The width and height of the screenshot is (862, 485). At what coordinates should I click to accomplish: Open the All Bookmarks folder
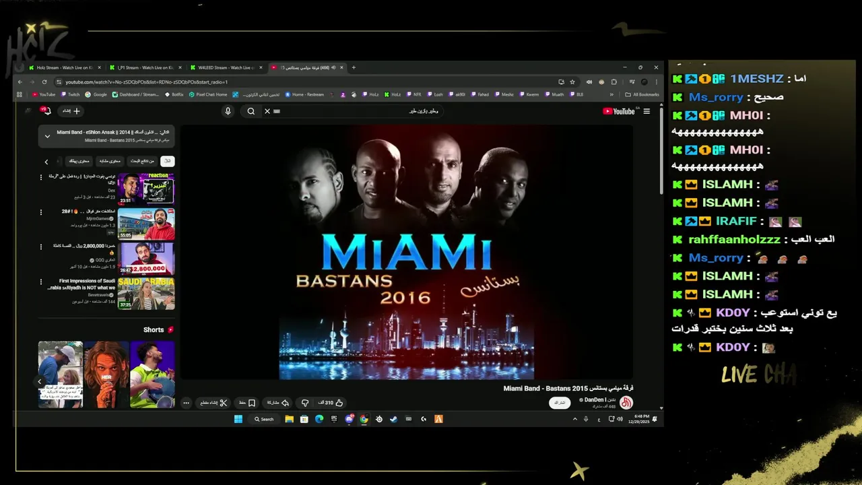[642, 94]
